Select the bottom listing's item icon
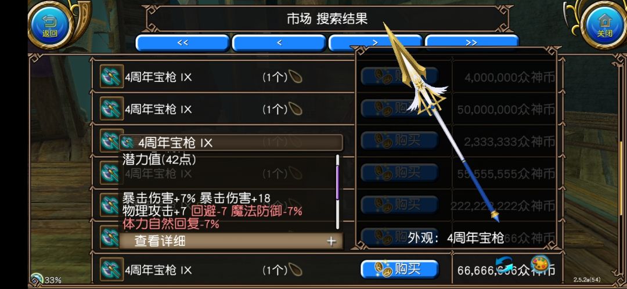Screen dimensions: 627x289 click(110, 270)
